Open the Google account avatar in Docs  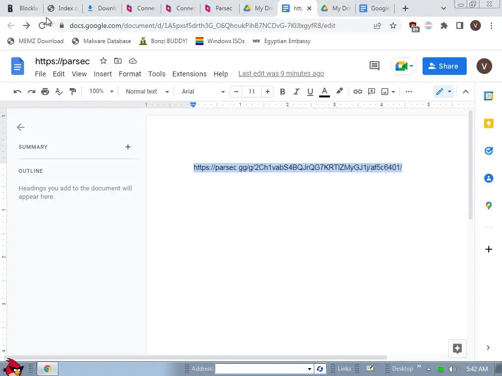pos(484,66)
